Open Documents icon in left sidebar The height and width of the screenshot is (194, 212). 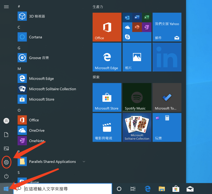tap(6, 135)
